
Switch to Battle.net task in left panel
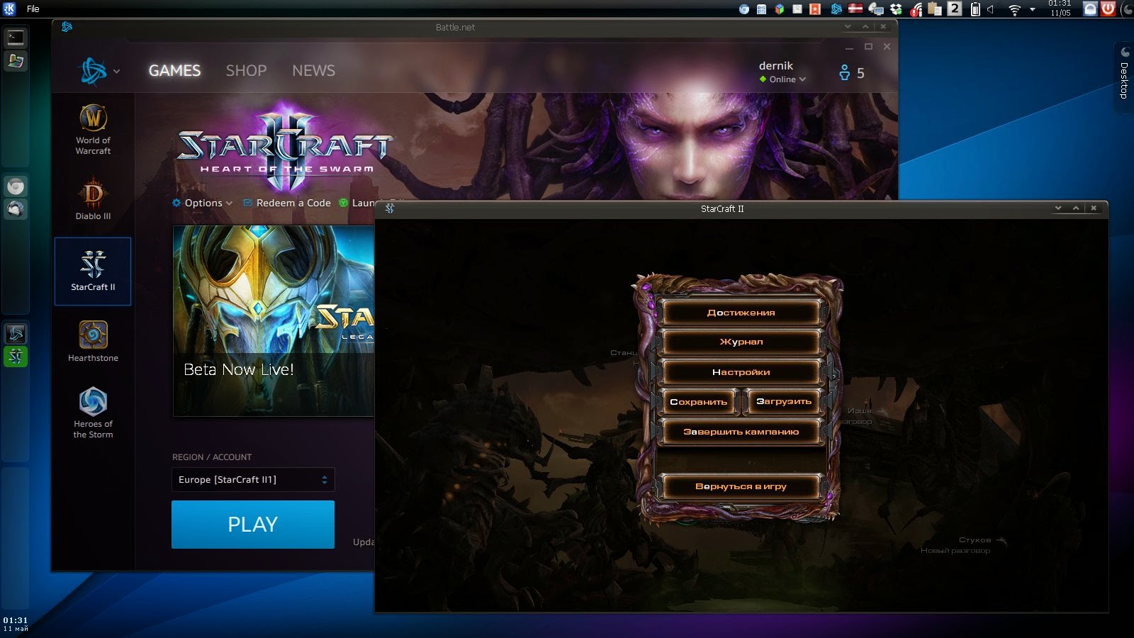16,334
